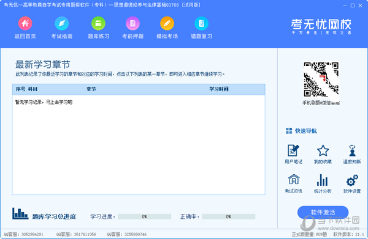Click the 快速导航 grid icon
The image size is (368, 239).
289,131
